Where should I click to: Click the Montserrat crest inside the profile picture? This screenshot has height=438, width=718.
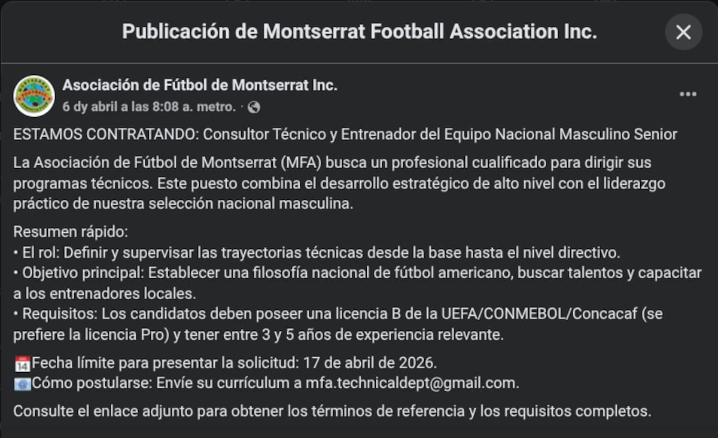pyautogui.click(x=34, y=96)
